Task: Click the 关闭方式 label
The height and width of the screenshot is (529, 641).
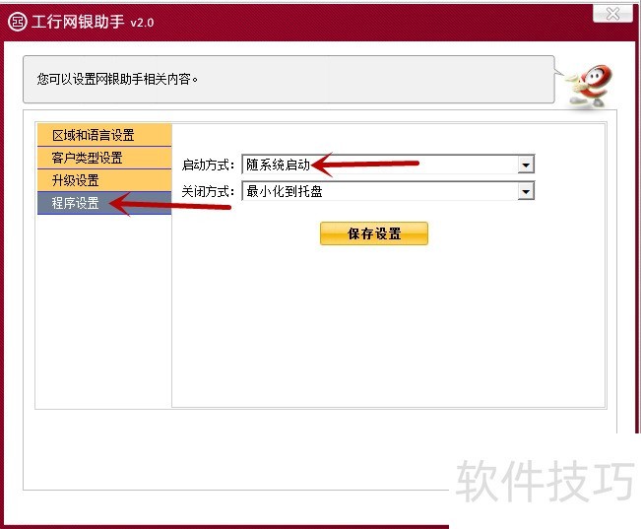Action: (x=208, y=191)
